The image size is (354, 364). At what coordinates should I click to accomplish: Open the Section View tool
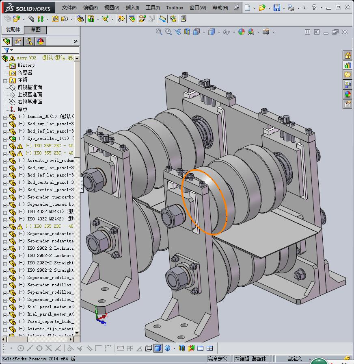pyautogui.click(x=187, y=32)
